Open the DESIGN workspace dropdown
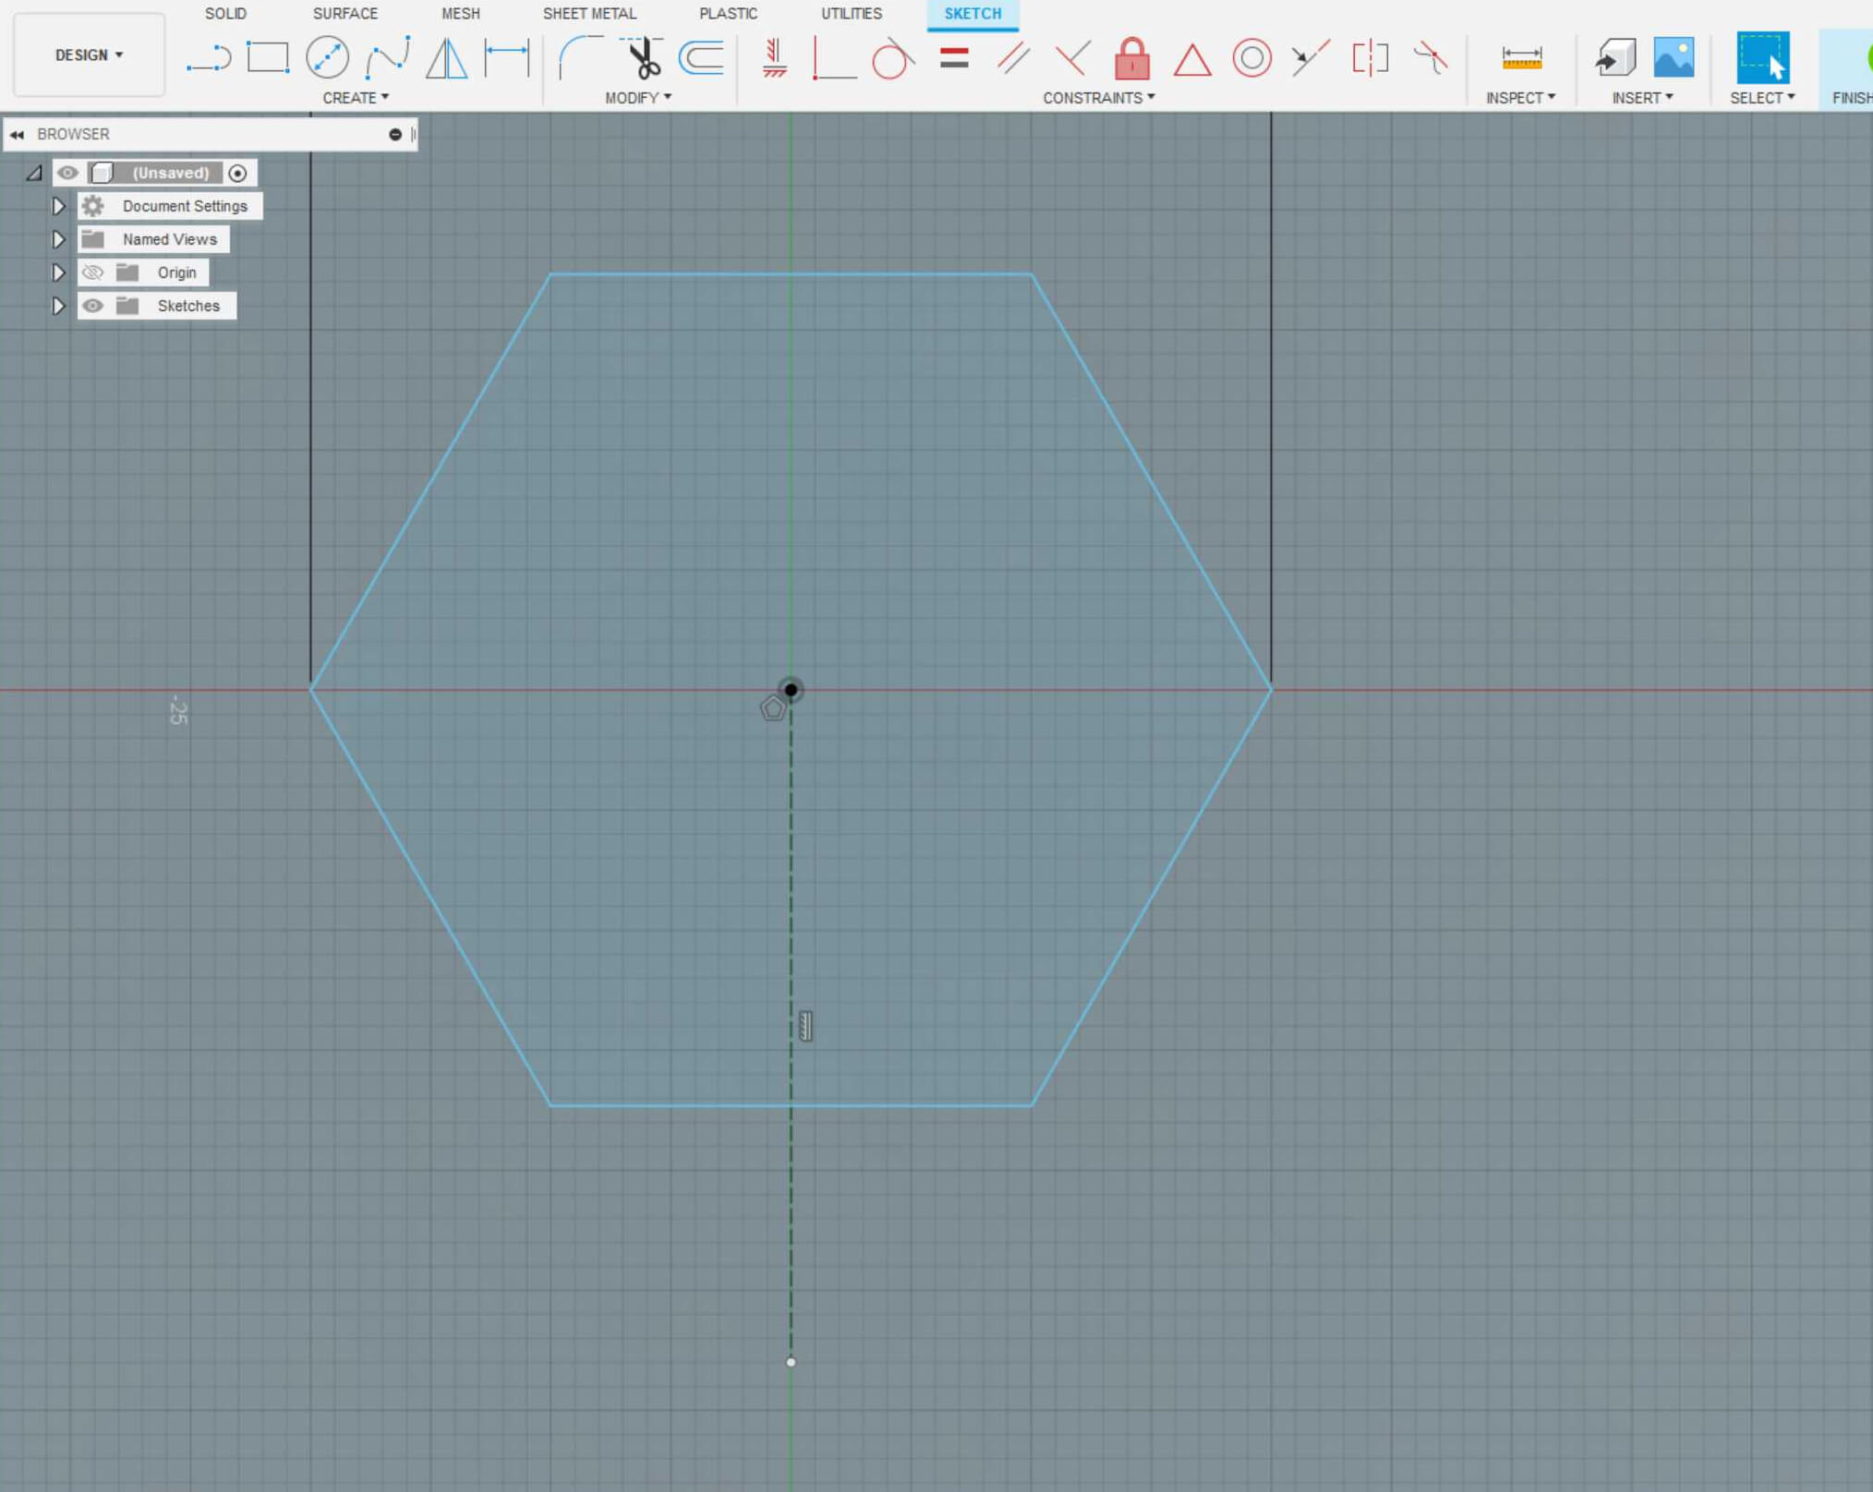Screen dimensions: 1873x1492 89,55
